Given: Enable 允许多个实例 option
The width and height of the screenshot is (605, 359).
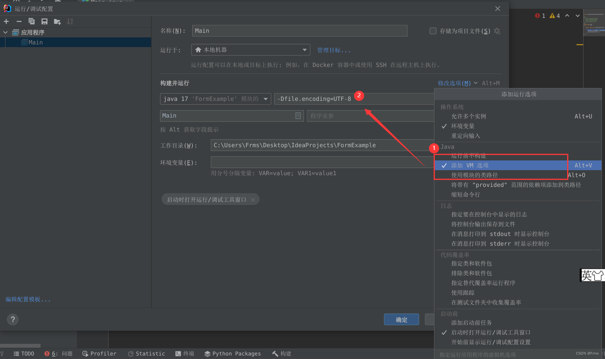Looking at the screenshot, I should [x=518, y=116].
